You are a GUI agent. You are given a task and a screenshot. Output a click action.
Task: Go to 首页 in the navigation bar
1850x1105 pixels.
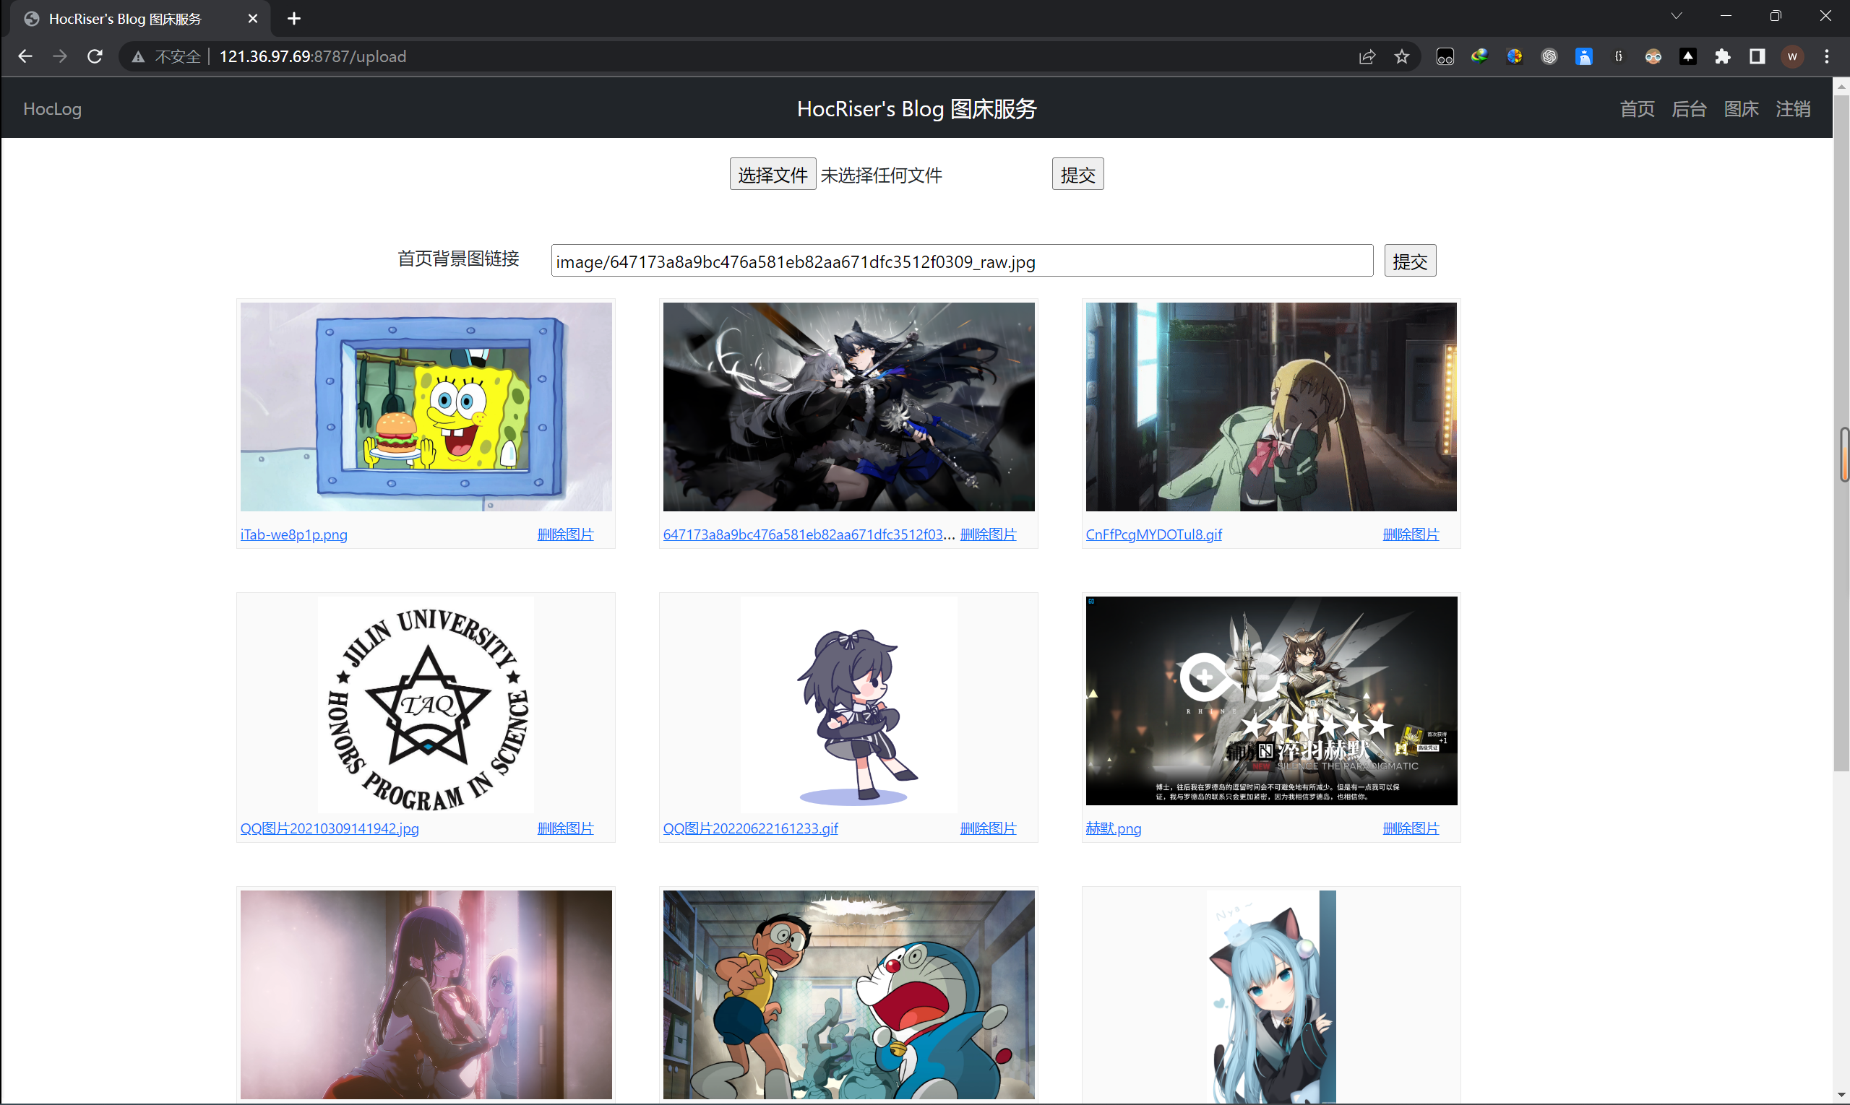pyautogui.click(x=1637, y=110)
